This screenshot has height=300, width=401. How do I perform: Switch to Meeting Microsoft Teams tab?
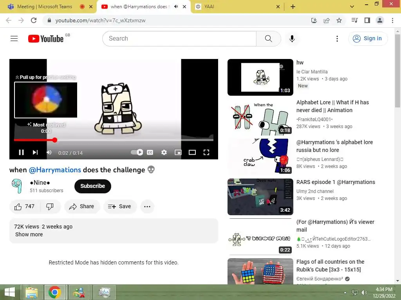click(x=45, y=7)
